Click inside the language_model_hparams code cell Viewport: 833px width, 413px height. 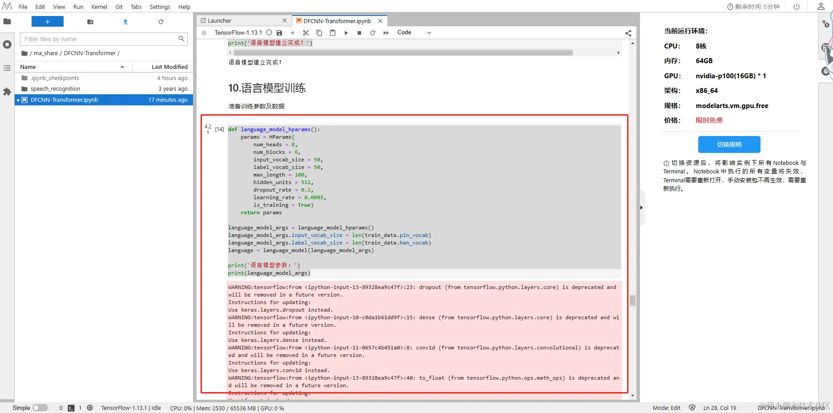pyautogui.click(x=424, y=201)
